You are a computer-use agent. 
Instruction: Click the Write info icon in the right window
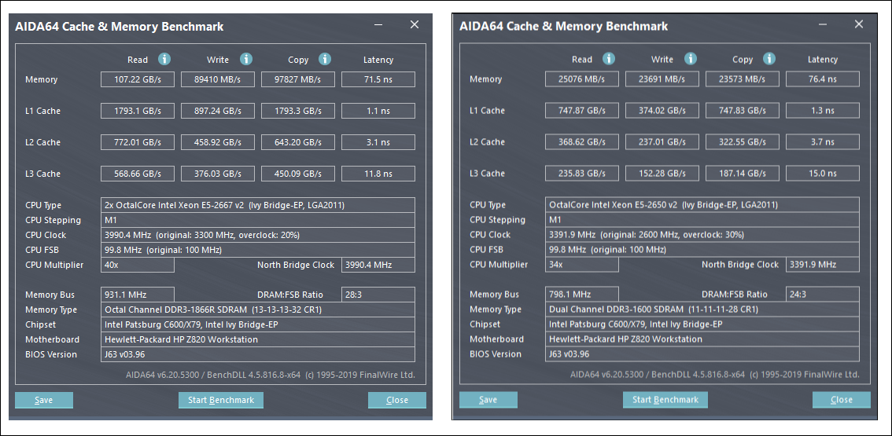tap(691, 59)
